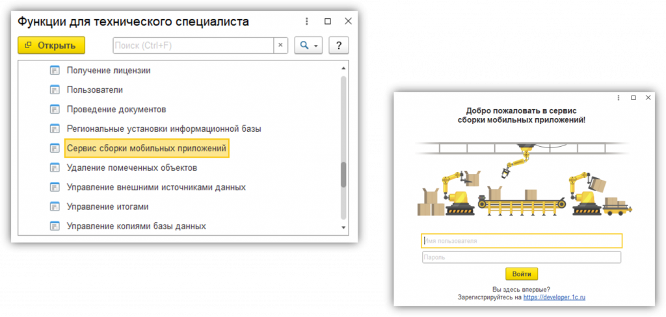Click the icon beside Управление копиями базы данных
666x317 pixels.
click(54, 226)
